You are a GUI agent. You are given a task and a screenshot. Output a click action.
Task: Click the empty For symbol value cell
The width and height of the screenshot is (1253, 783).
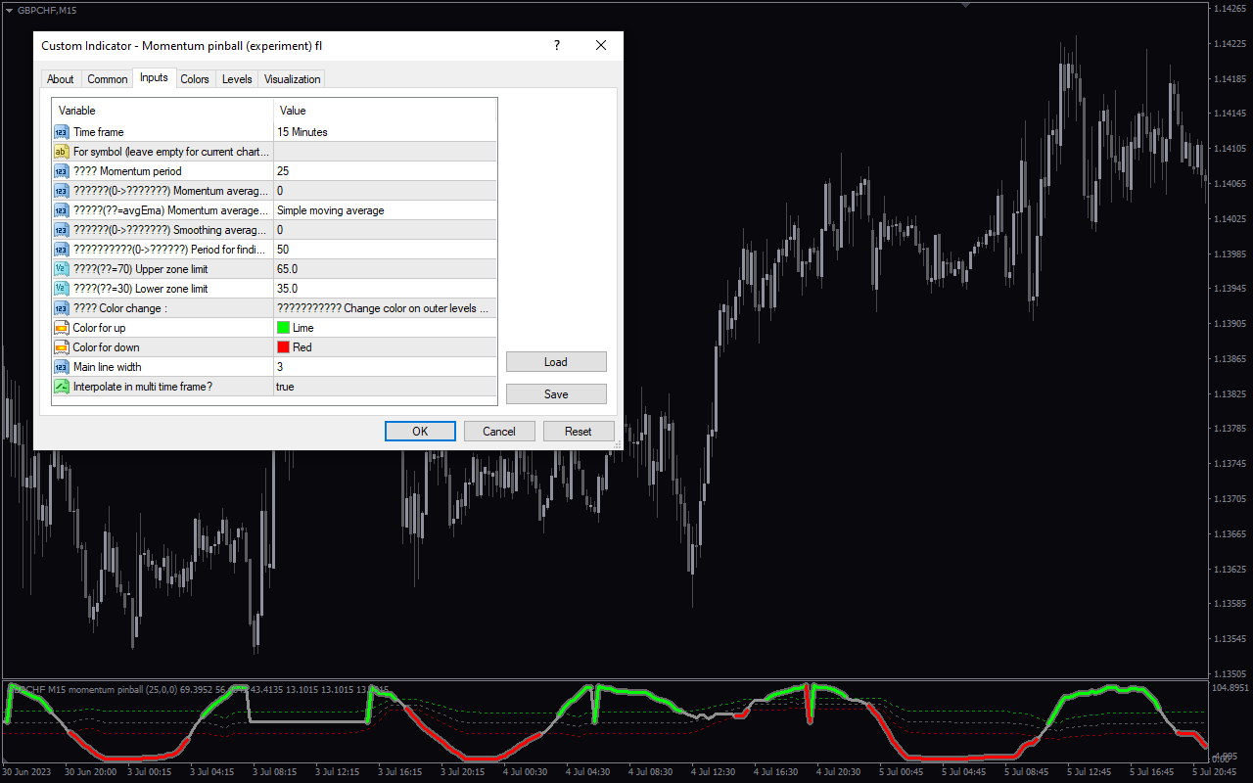coord(385,152)
